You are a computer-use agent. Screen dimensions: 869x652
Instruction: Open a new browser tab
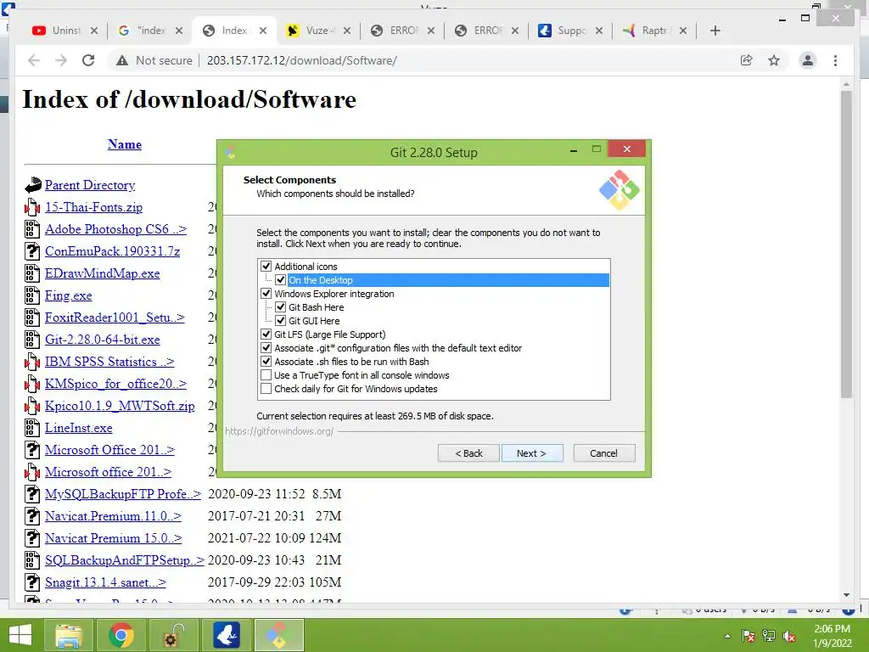(x=715, y=31)
